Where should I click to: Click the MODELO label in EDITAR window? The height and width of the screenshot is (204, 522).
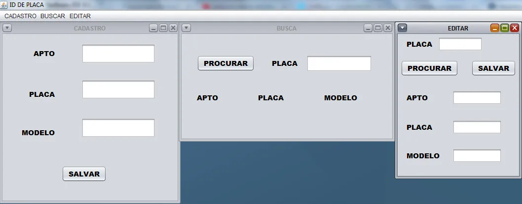coord(423,156)
